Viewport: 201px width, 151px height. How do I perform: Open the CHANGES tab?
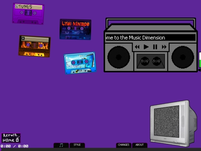click(x=124, y=145)
